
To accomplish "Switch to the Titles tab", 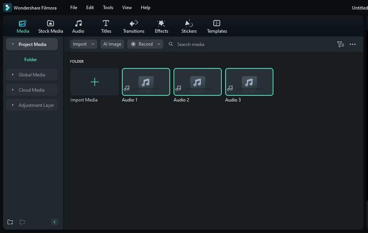I will point(106,27).
